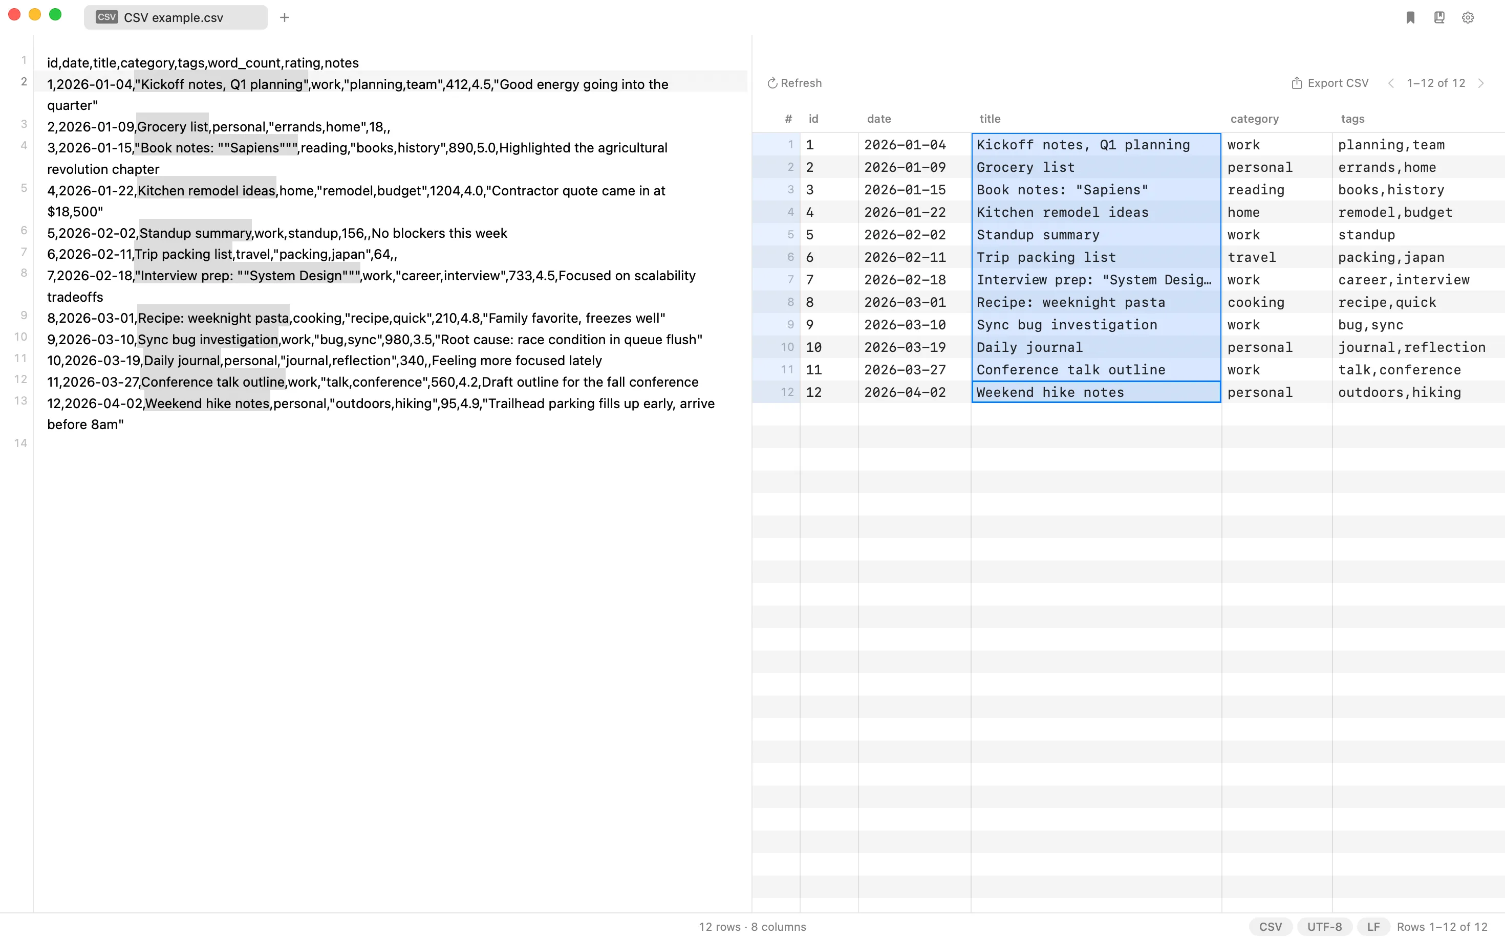Add a new tab with the plus icon
1505x940 pixels.
point(284,17)
